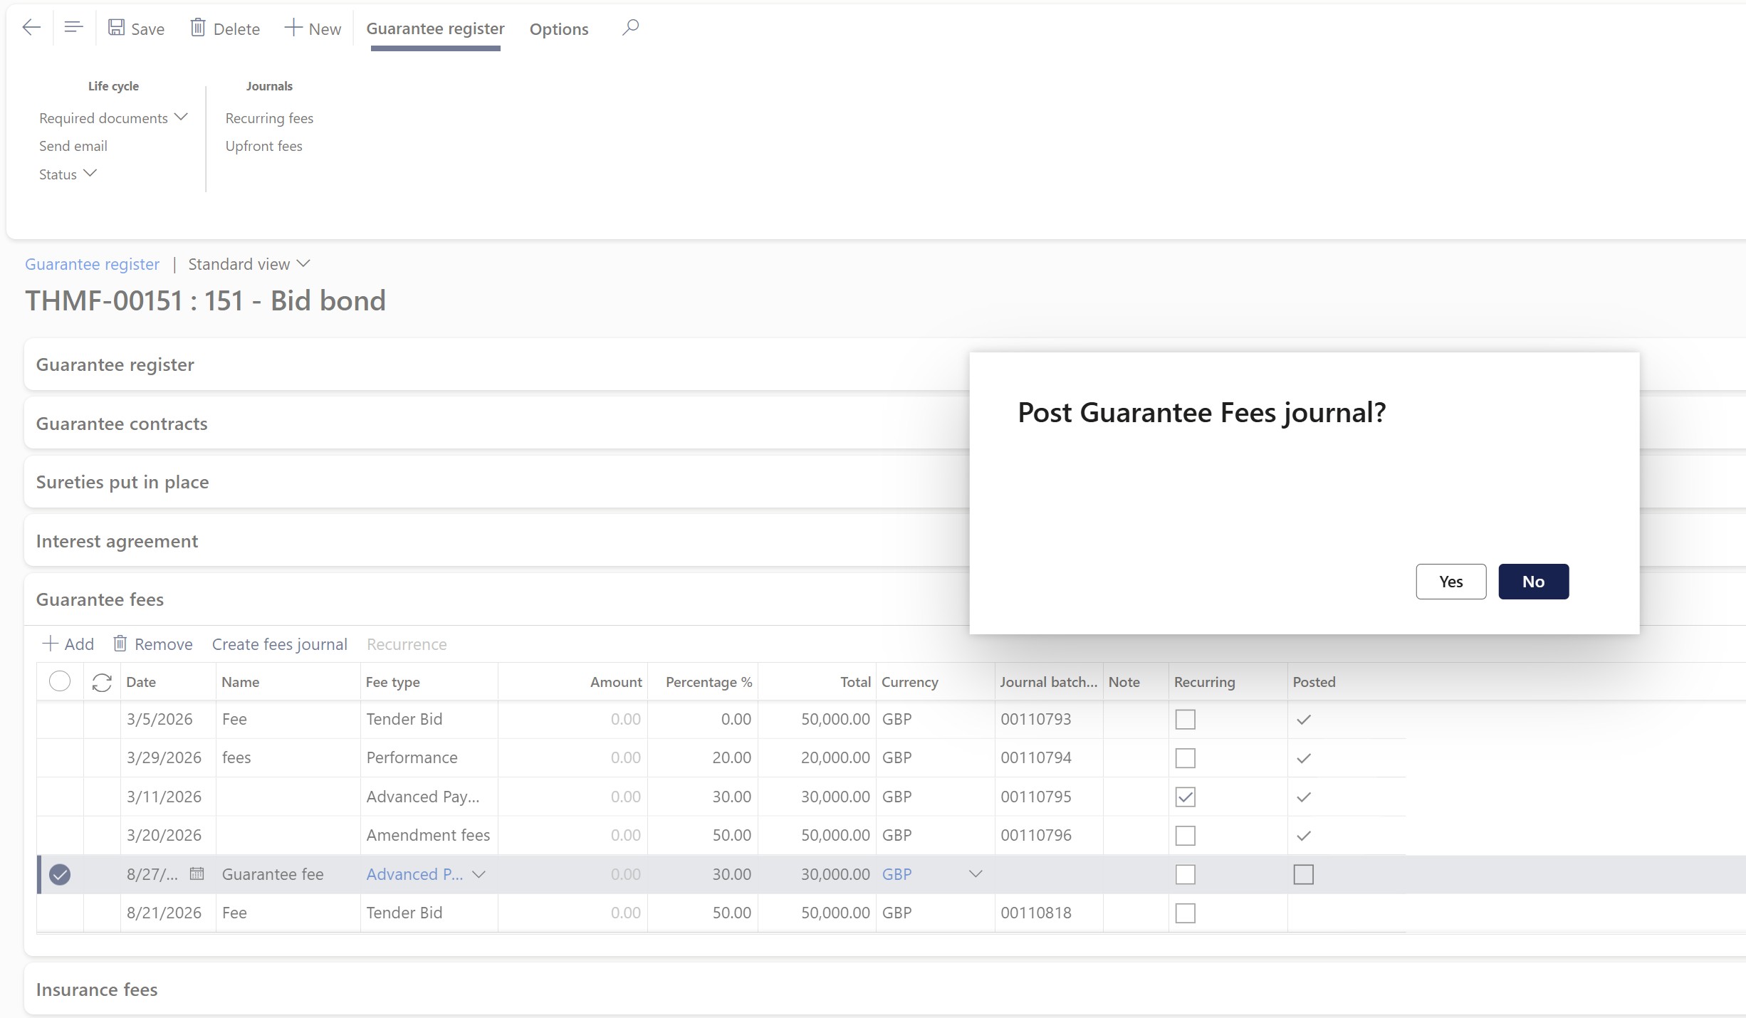Screen dimensions: 1746x1018
Task: Click the New plus icon
Action: click(293, 28)
